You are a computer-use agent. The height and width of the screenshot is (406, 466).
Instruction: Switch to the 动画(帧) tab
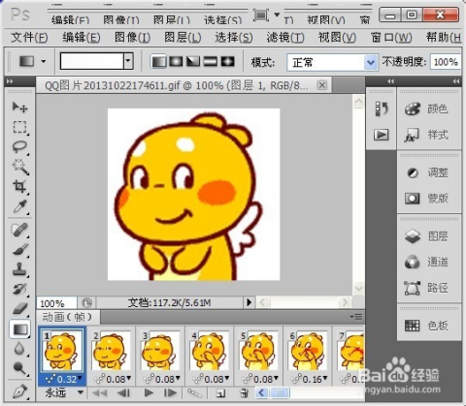(x=67, y=317)
